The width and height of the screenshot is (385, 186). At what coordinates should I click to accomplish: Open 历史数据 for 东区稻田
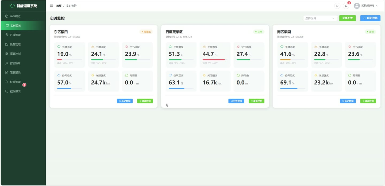pos(125,101)
